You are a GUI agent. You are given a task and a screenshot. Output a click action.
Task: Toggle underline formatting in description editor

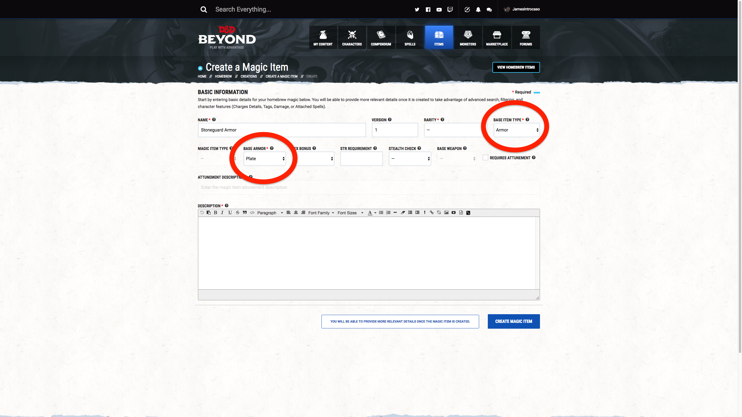click(230, 213)
